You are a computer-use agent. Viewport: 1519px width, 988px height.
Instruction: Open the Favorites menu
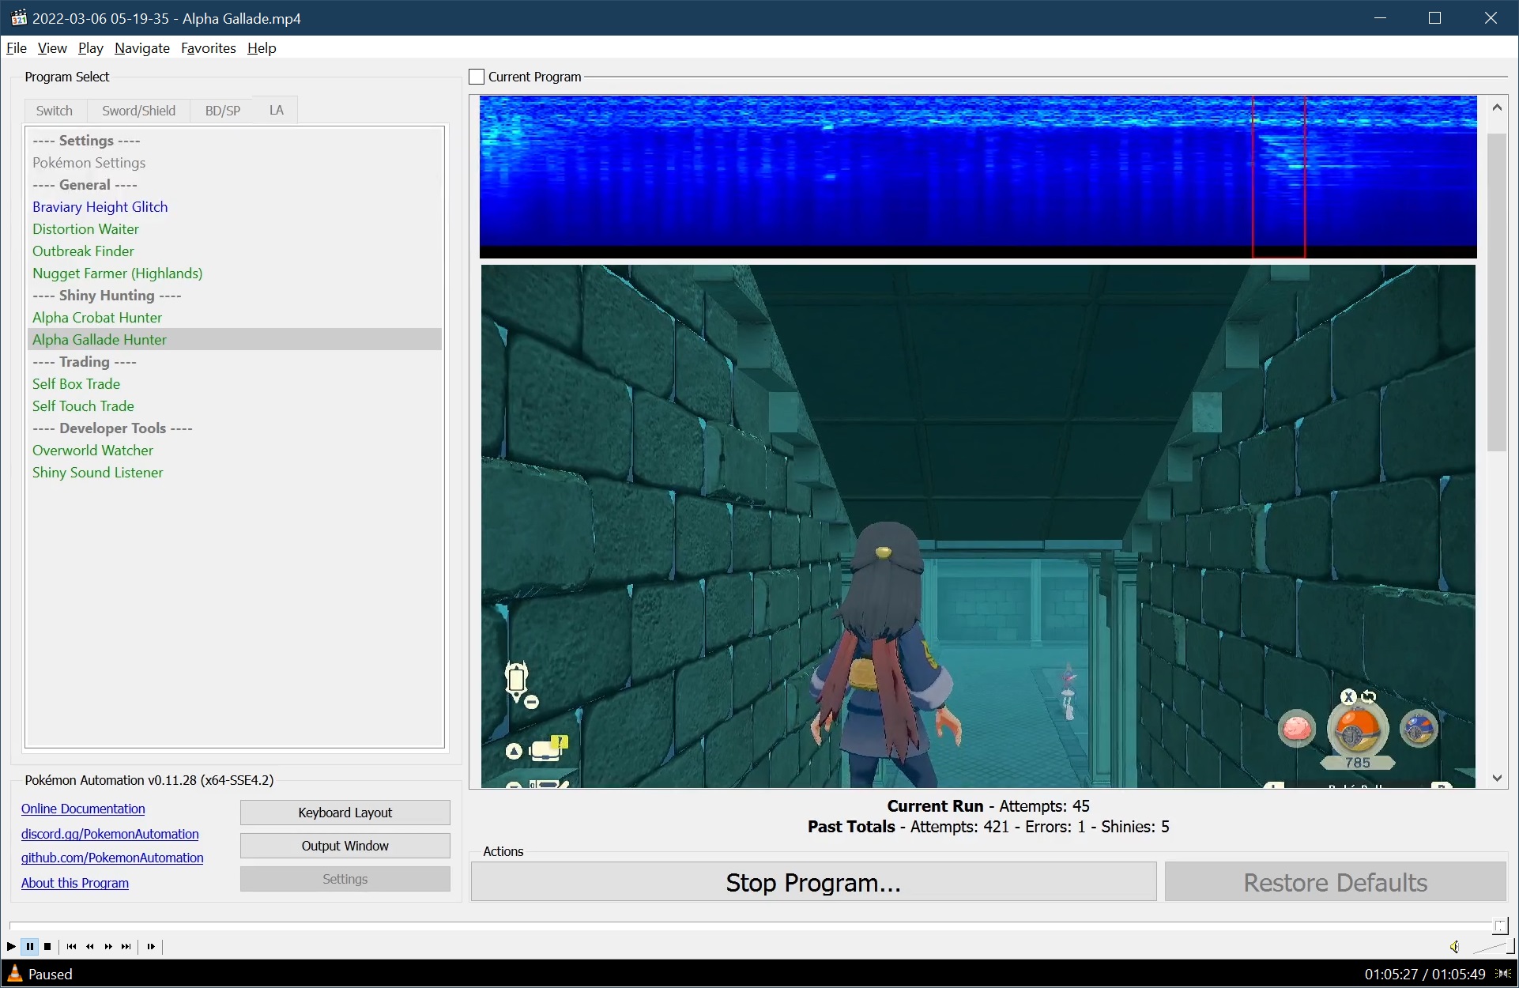pyautogui.click(x=208, y=48)
